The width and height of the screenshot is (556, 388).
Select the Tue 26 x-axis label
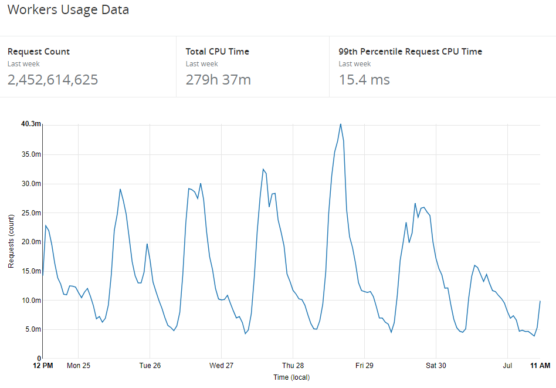pyautogui.click(x=150, y=366)
